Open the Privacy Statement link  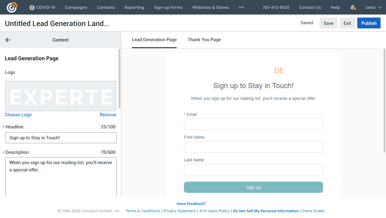[179, 211]
